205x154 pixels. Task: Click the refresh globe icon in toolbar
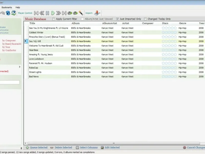[8, 13]
